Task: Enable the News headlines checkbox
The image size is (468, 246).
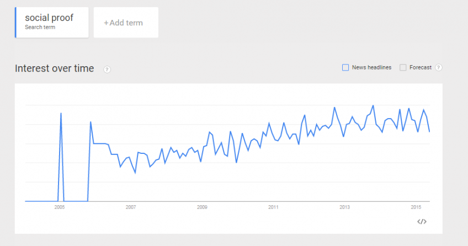Action: [x=345, y=67]
